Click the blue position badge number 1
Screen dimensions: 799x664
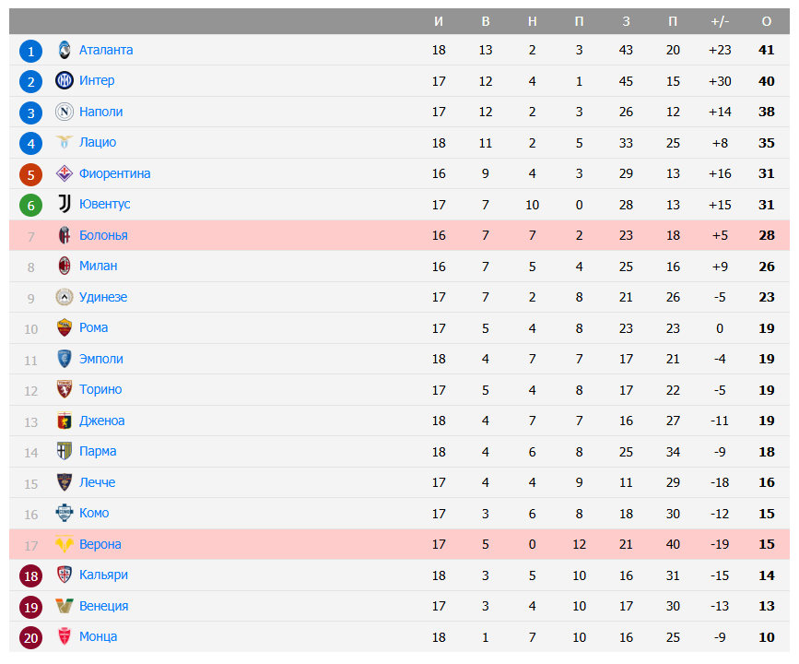[31, 51]
